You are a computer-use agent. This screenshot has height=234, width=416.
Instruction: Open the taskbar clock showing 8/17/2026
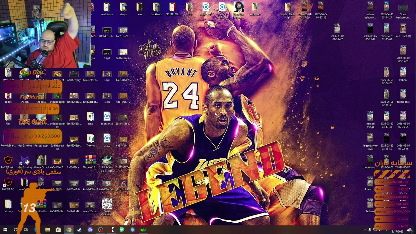click(x=397, y=231)
